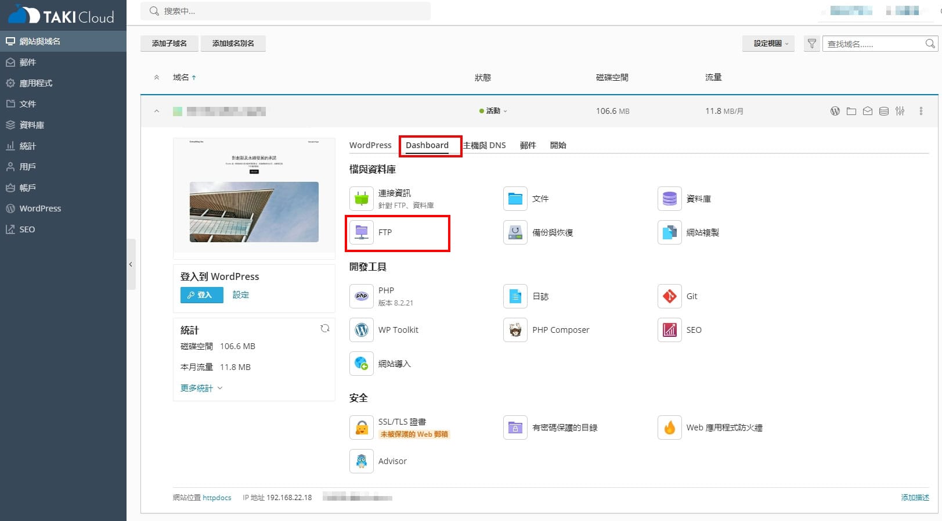This screenshot has height=521, width=942.
Task: Click 添加子域名 button
Action: 169,44
